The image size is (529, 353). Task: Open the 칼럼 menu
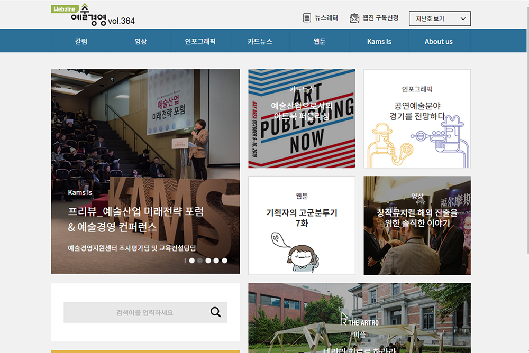pyautogui.click(x=81, y=41)
